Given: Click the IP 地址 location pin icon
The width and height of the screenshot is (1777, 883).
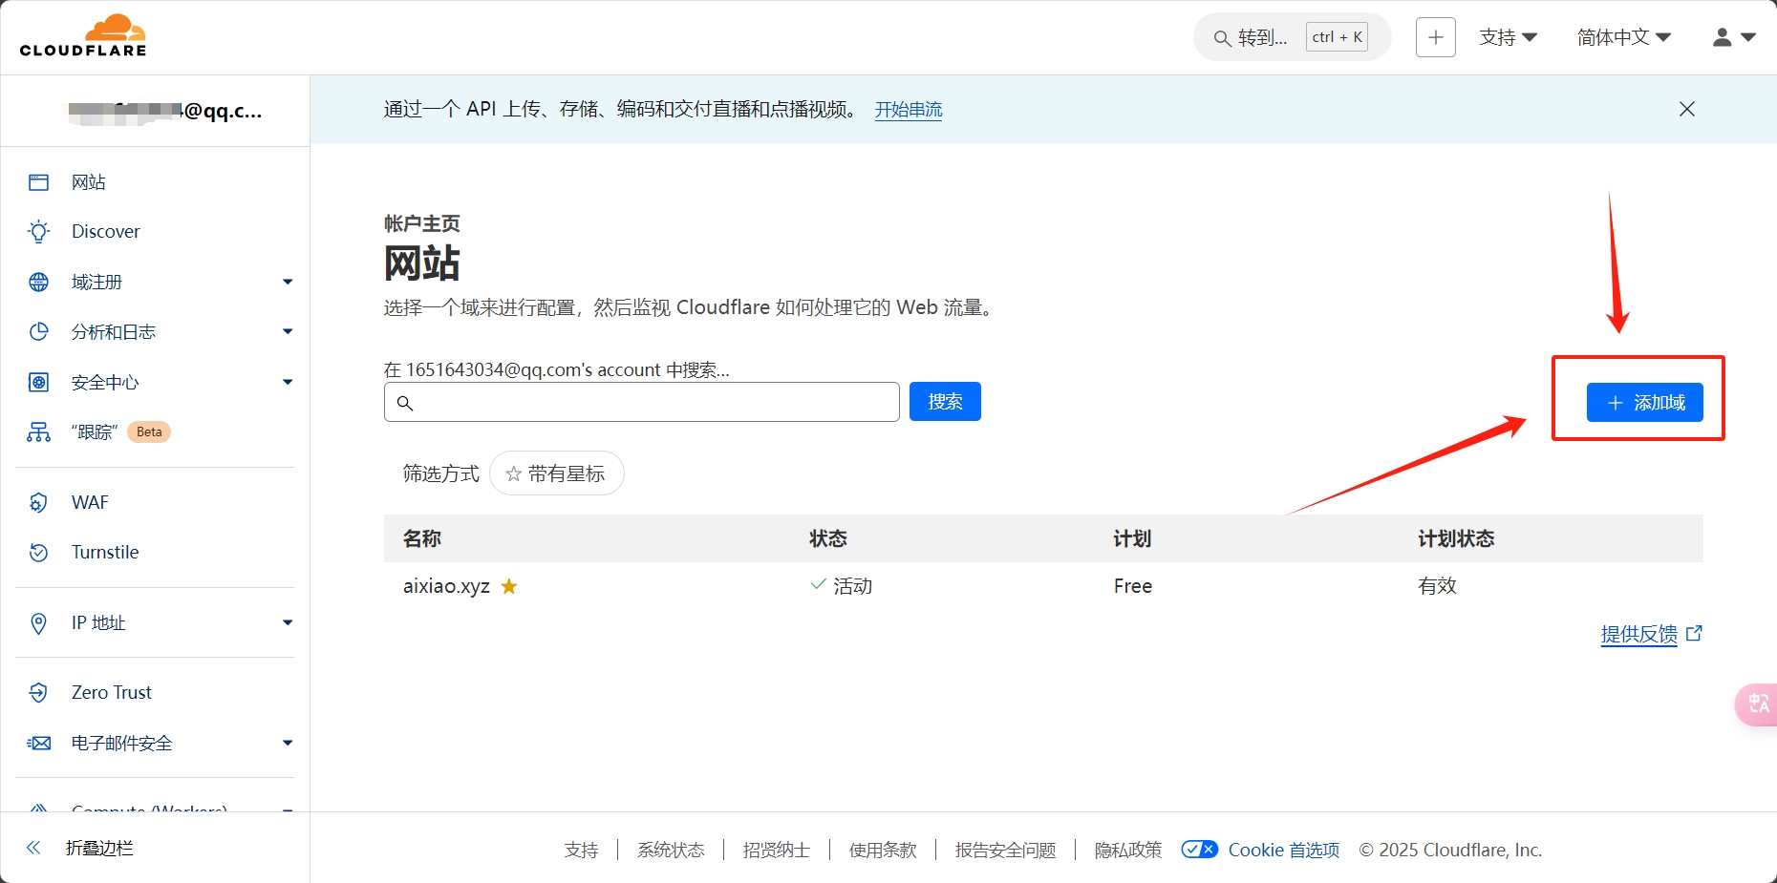Looking at the screenshot, I should (38, 623).
